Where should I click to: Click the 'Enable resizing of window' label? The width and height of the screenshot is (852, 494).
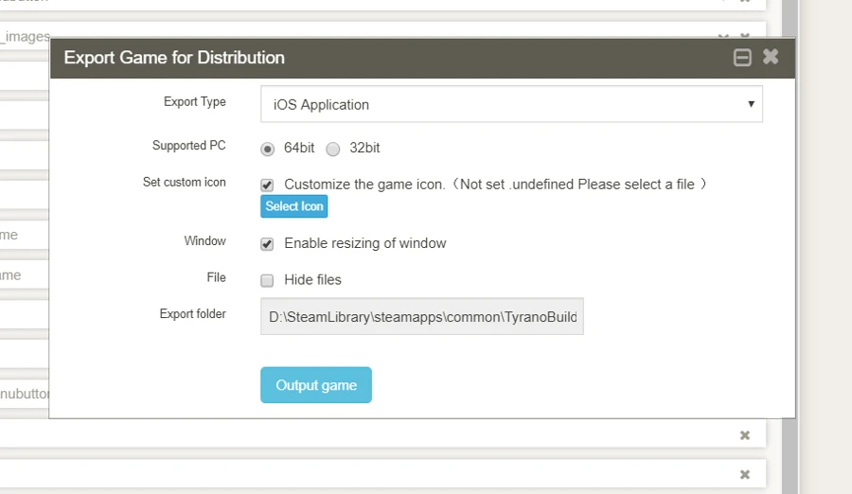364,243
